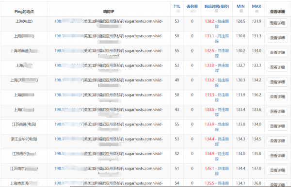The image size is (291, 187).
Task: Click MIN value 132.7
Action: click(x=241, y=65)
